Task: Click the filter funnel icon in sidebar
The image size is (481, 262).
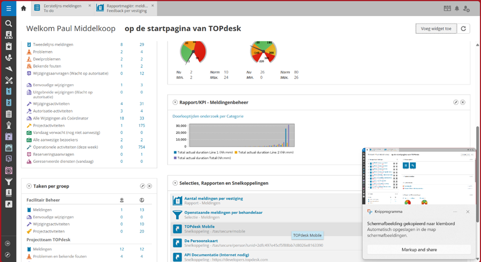Action: pos(9,182)
